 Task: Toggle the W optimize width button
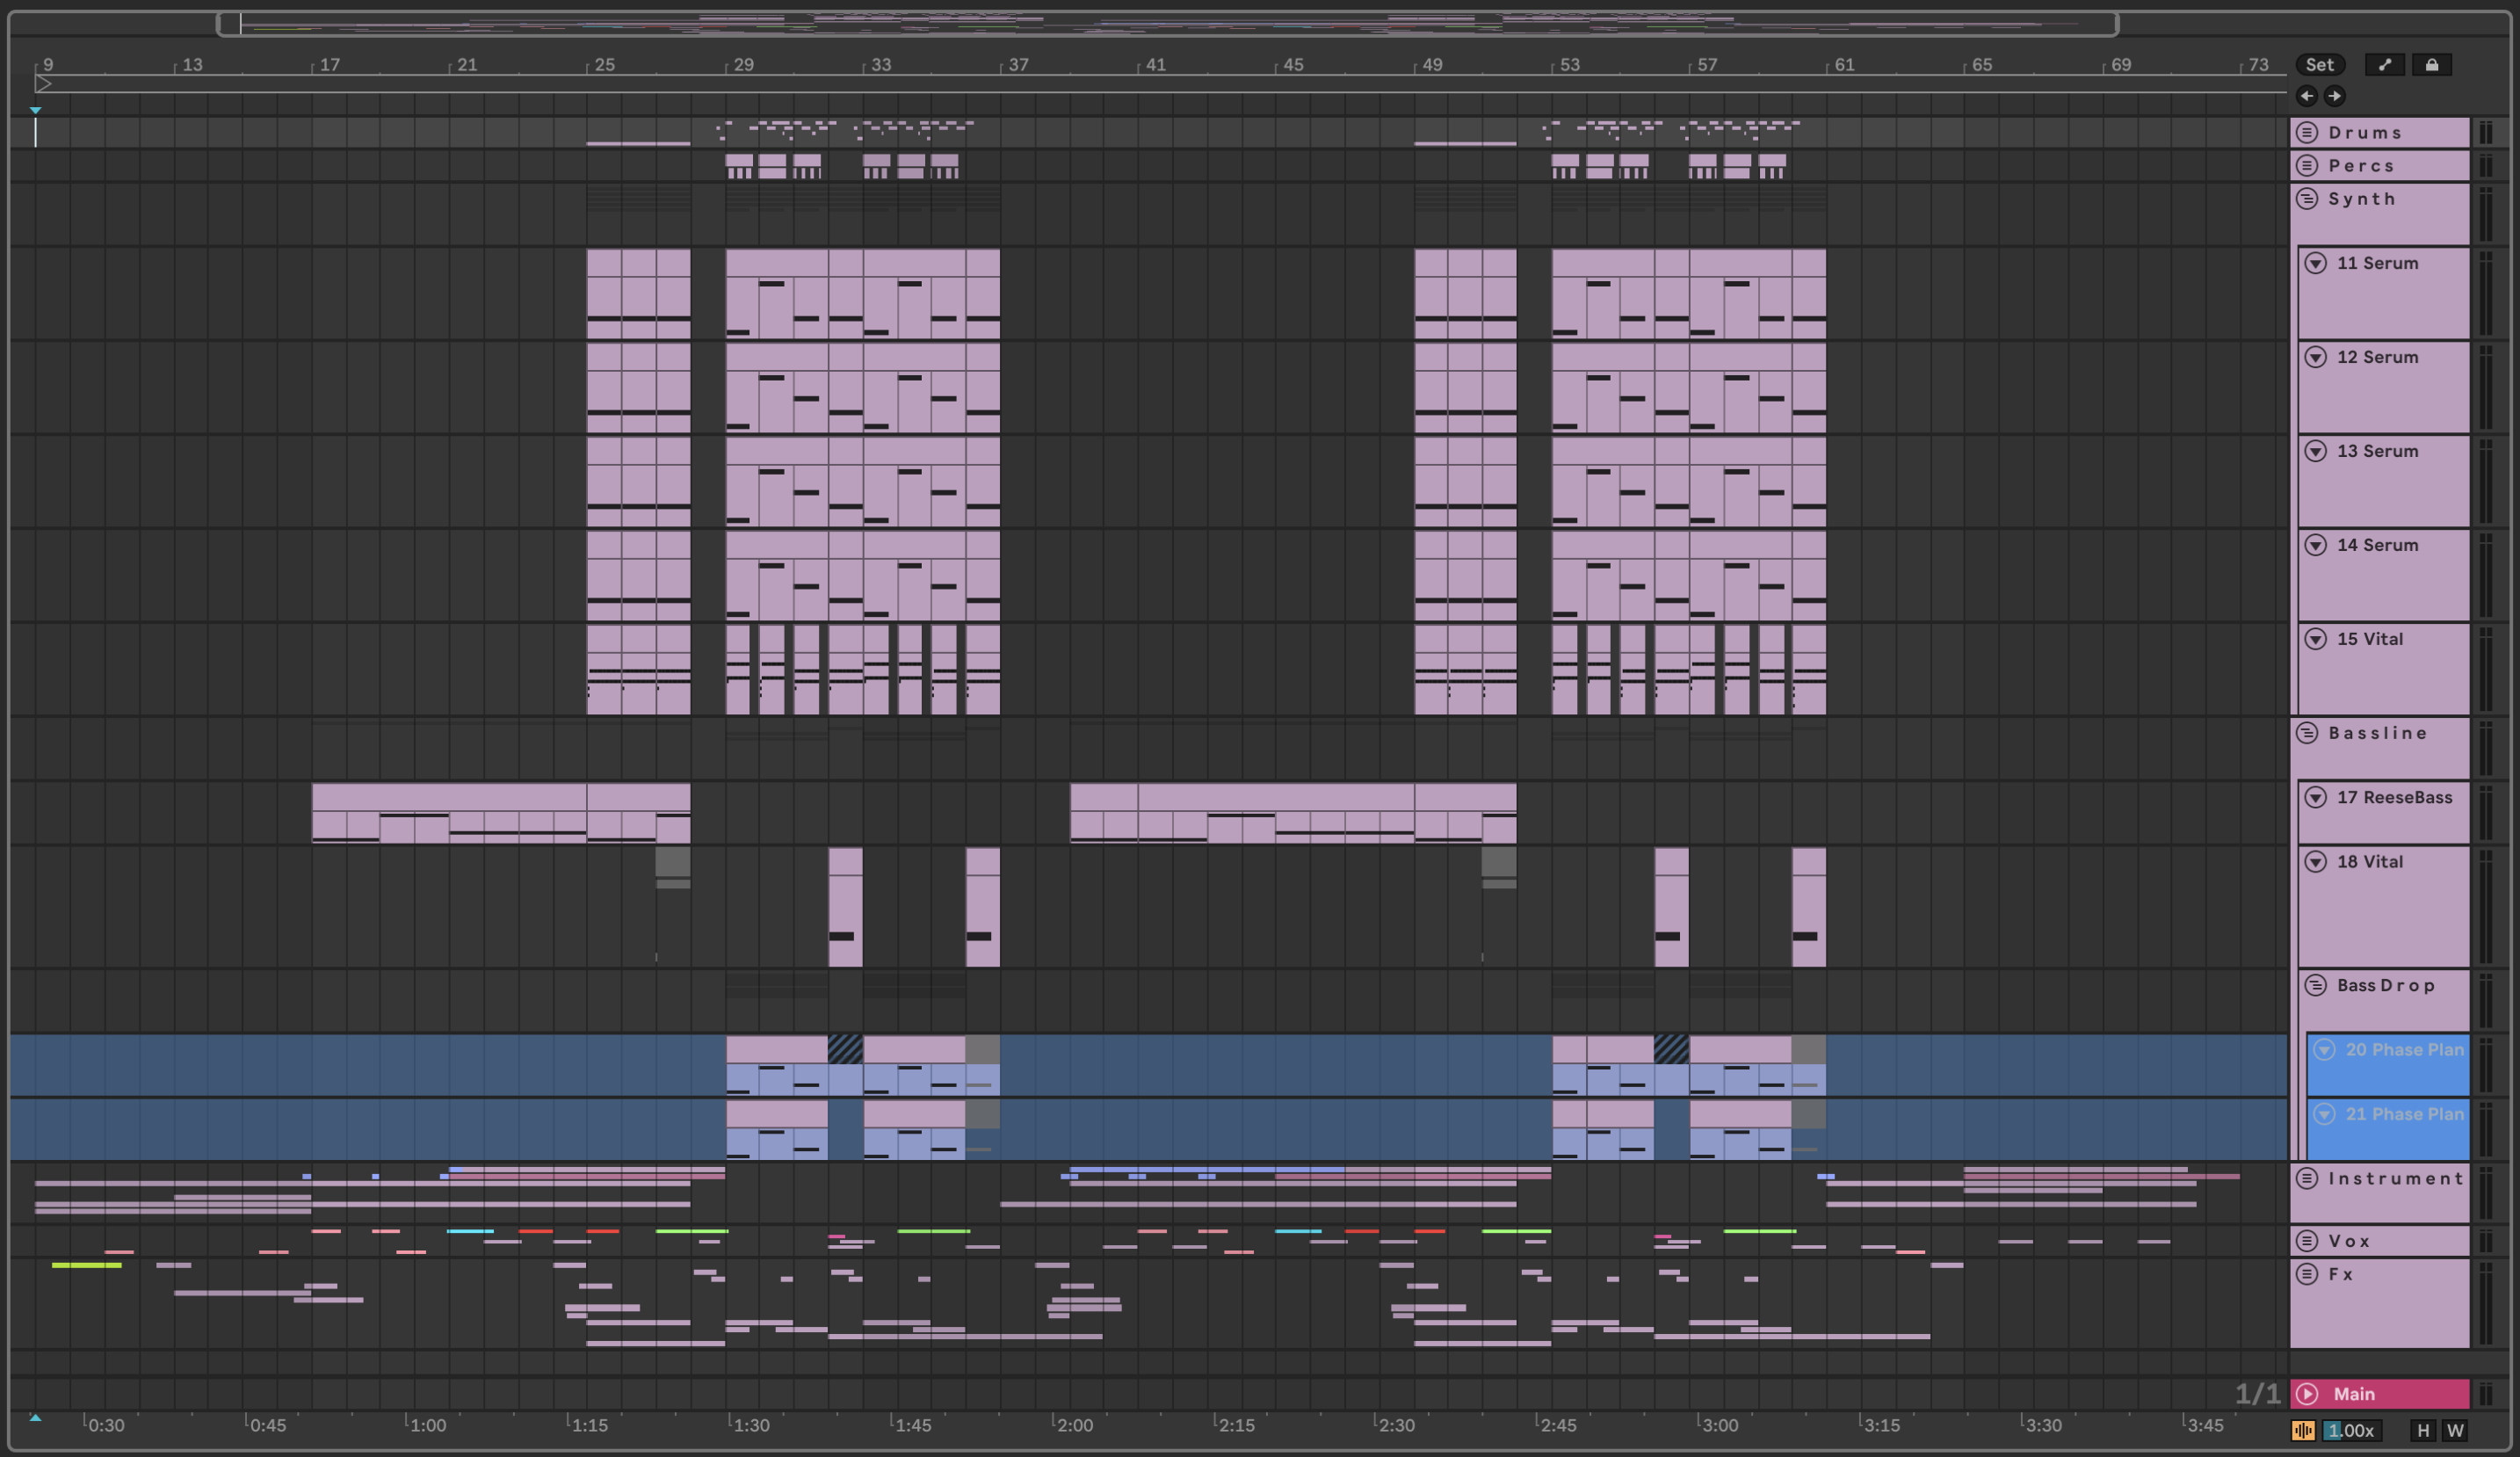tap(2455, 1430)
